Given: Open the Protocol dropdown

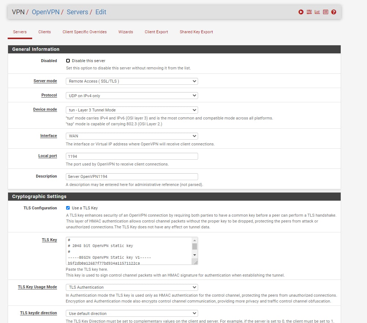Looking at the screenshot, I should click(x=132, y=95).
